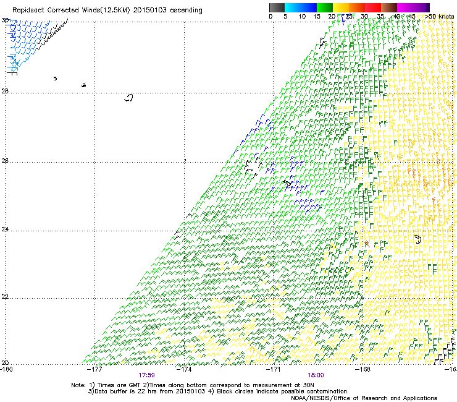The height and width of the screenshot is (402, 457).
Task: Click the purple 45-50 knots legend segment
Action: (x=421, y=7)
